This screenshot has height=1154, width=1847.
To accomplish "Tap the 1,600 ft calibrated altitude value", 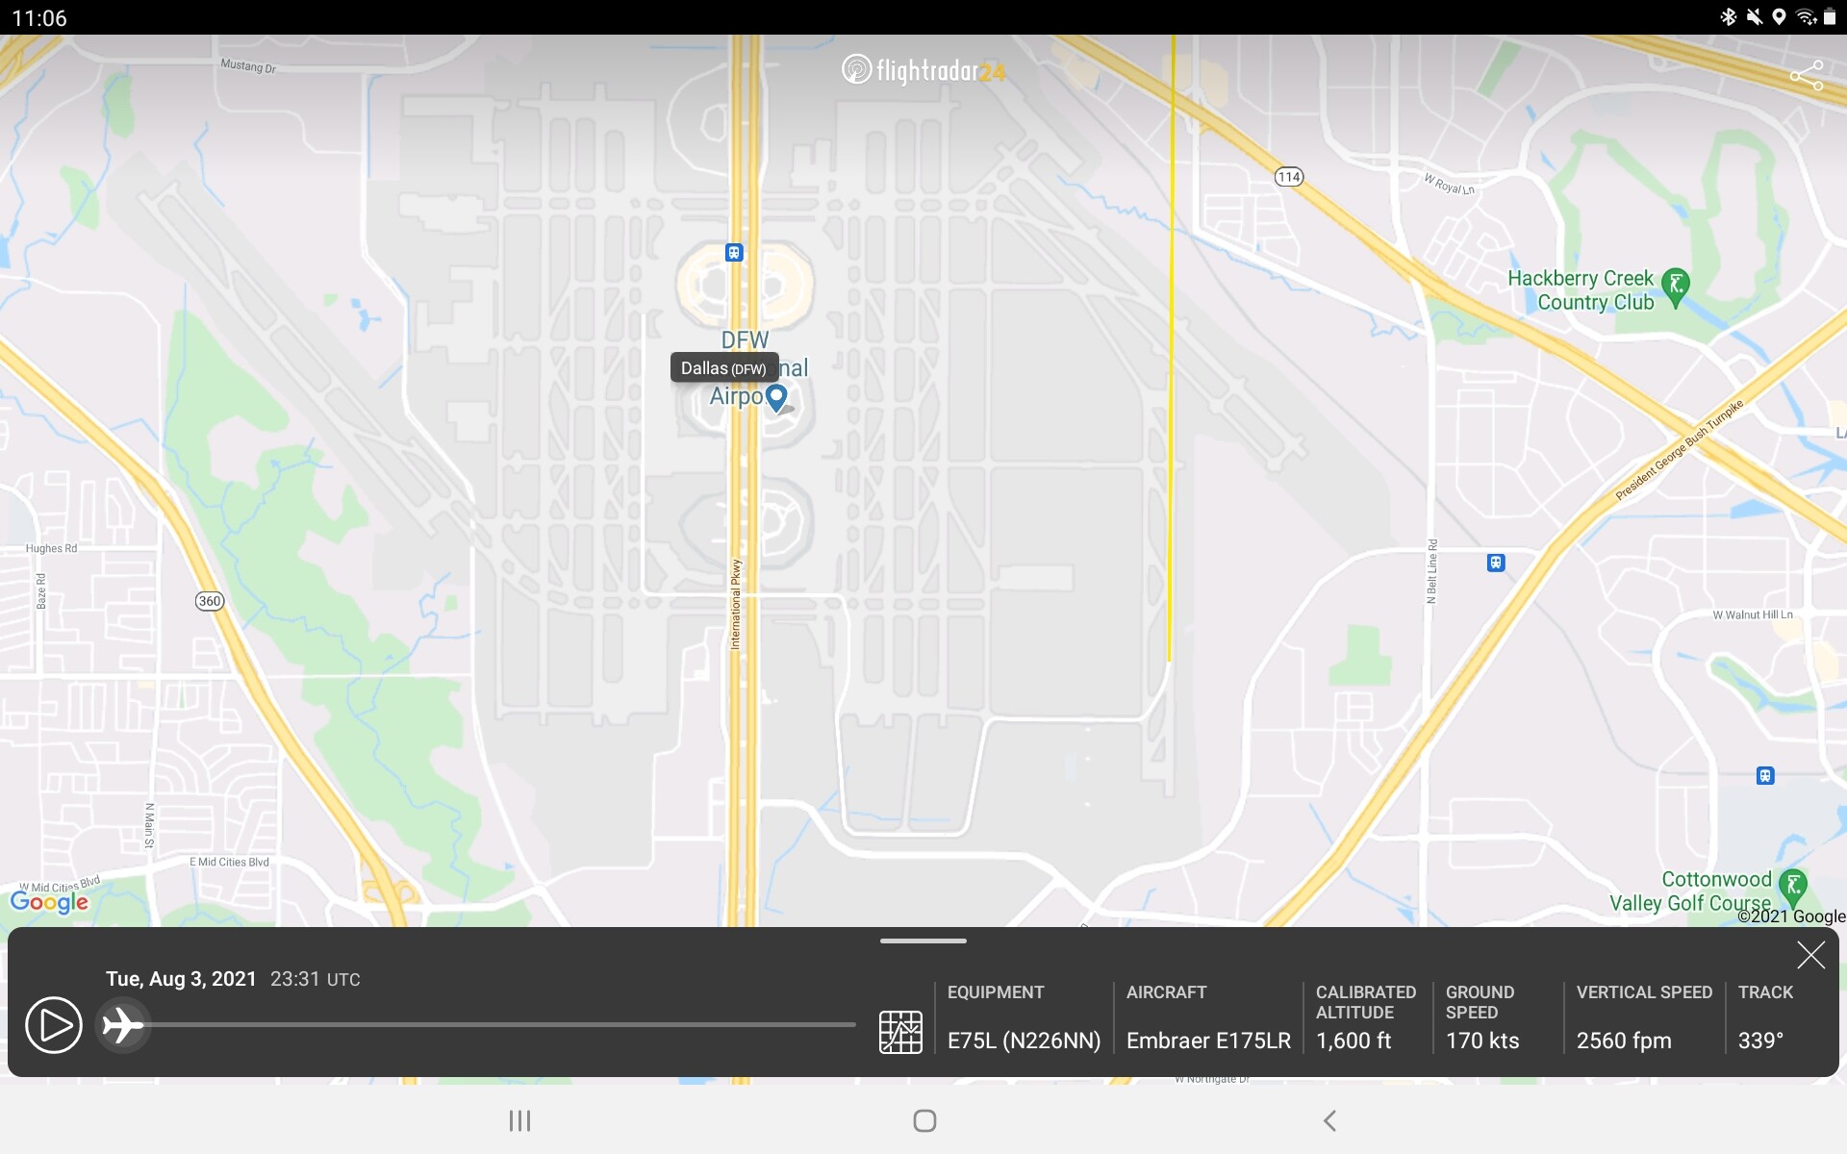I will [1354, 1041].
